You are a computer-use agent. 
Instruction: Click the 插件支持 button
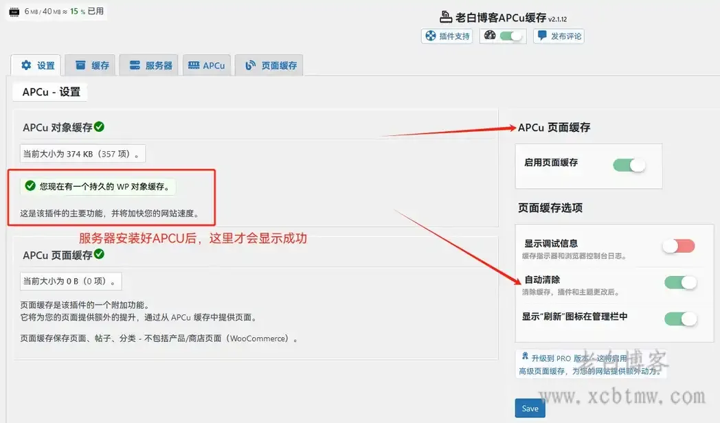point(447,36)
